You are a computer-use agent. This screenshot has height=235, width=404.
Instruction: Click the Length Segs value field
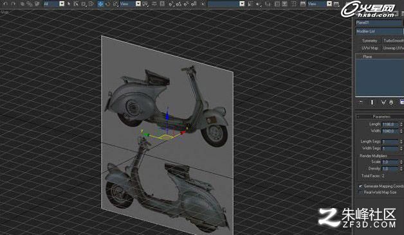[x=390, y=141]
